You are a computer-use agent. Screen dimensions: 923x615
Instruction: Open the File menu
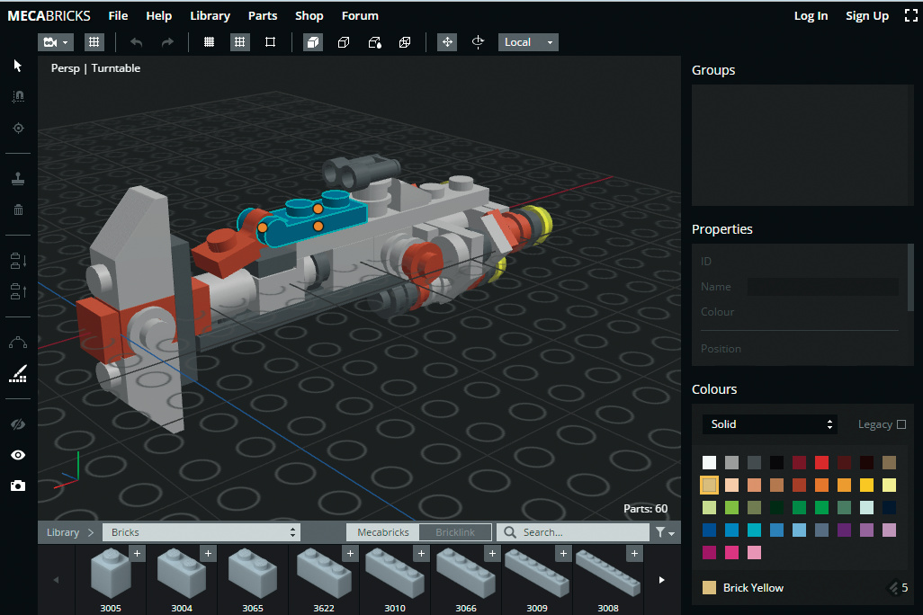point(118,15)
